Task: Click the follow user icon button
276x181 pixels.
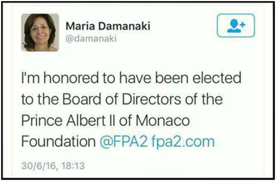Action: pos(236,26)
